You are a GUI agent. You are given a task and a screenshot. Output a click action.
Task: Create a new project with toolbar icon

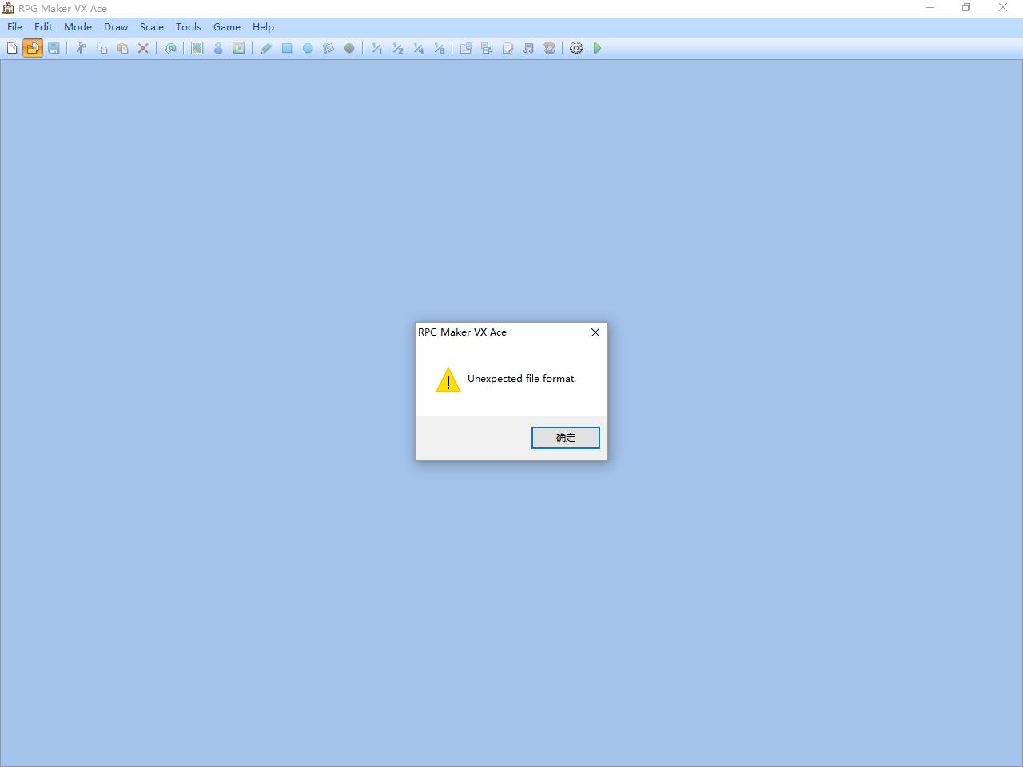point(12,48)
